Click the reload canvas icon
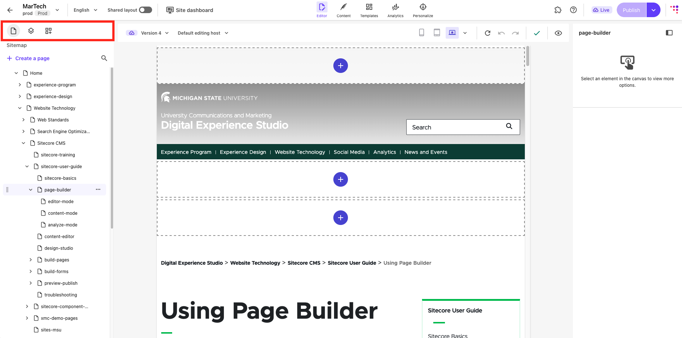This screenshot has width=682, height=338. click(488, 33)
